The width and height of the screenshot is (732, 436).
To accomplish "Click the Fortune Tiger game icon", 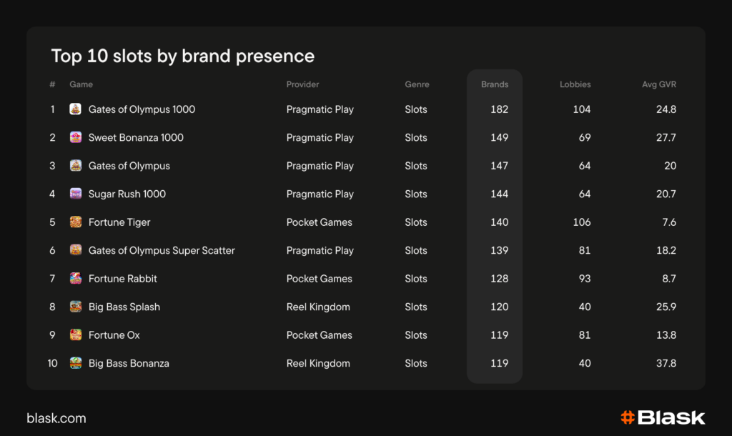I will click(76, 222).
